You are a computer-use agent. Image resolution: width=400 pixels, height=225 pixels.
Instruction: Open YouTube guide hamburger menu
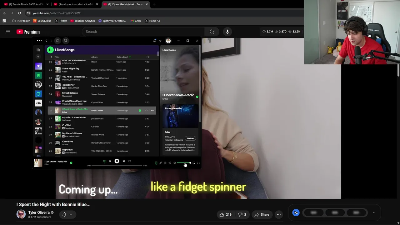[x=8, y=32]
